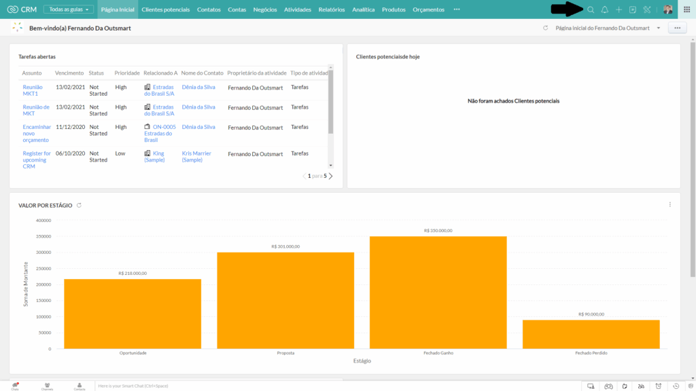Viewport: 696px width, 391px height.
Task: Open the translation icon in bottom bar
Action: (x=641, y=386)
